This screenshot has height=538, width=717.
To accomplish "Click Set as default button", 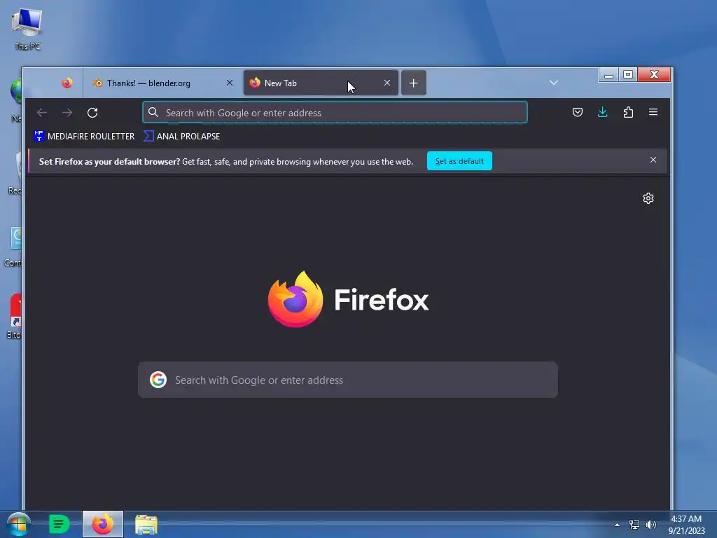I will click(459, 161).
